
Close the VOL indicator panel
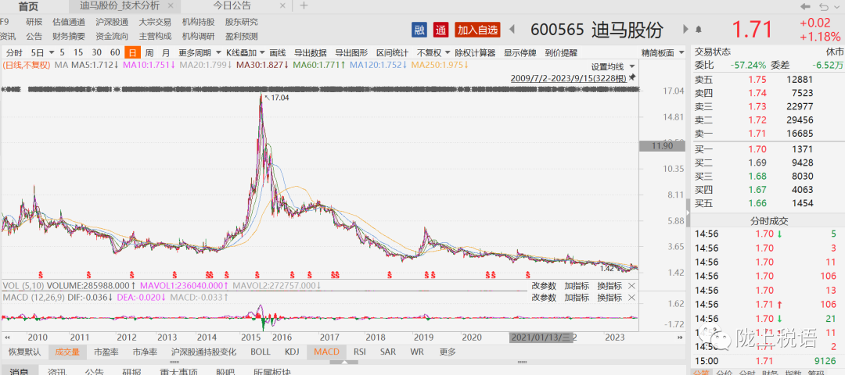click(631, 286)
